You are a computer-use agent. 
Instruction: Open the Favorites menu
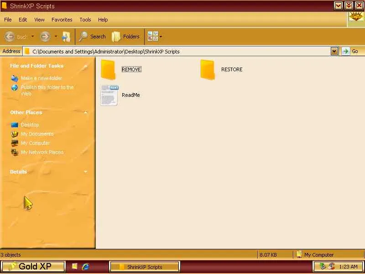point(62,20)
